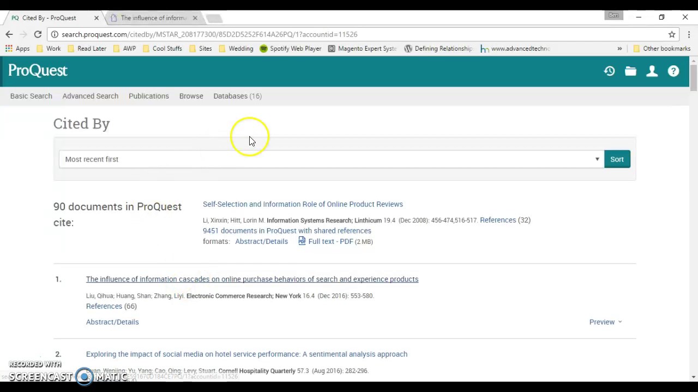Close the Cited By - ProQuest tab

click(x=97, y=18)
